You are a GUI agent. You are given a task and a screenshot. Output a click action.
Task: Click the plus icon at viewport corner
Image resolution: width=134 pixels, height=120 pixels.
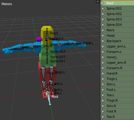98,2
